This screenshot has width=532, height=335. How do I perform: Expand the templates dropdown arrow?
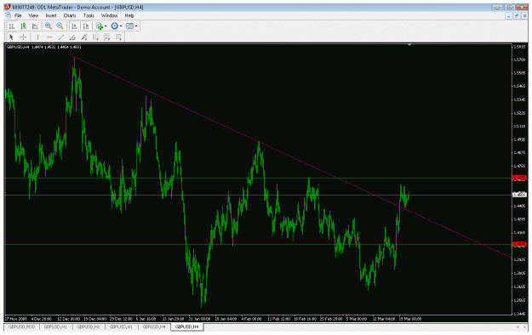136,26
